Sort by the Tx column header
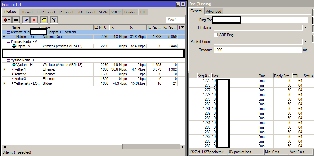Screen dimensions: 314x156 point(118,27)
